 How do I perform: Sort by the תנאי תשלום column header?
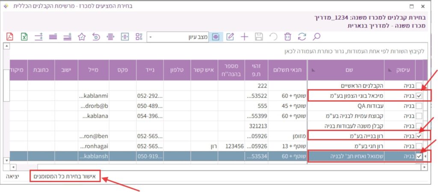click(x=288, y=70)
